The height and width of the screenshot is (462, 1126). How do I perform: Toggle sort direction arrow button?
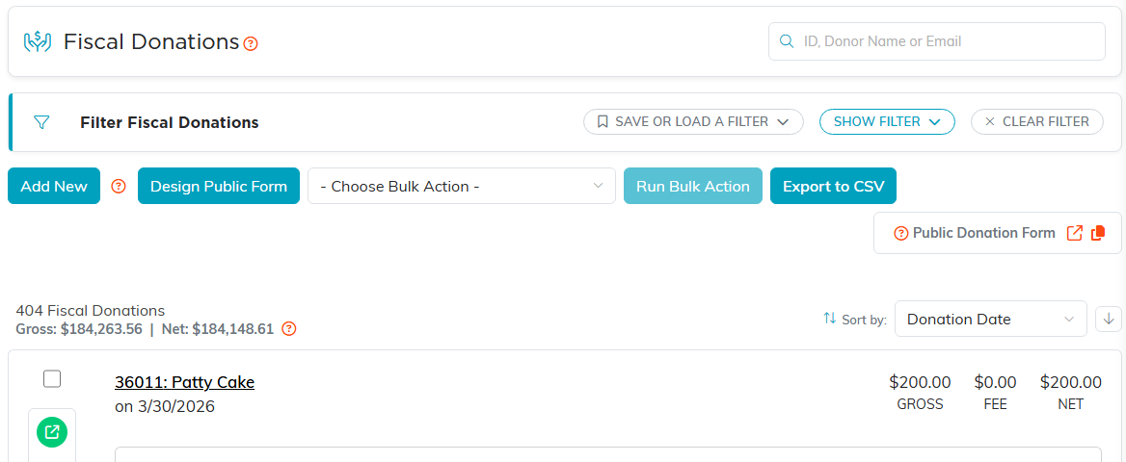(1108, 319)
